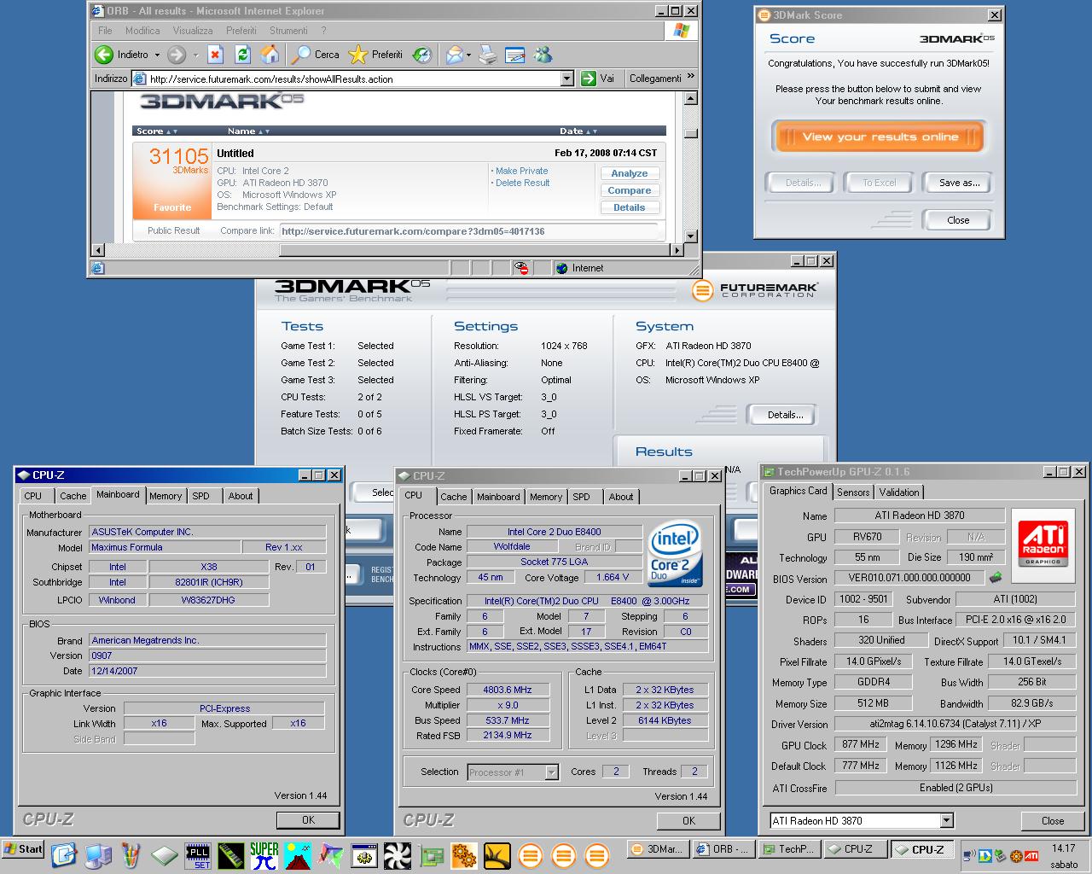Click the SuperPi icon in the taskbar

(x=264, y=855)
